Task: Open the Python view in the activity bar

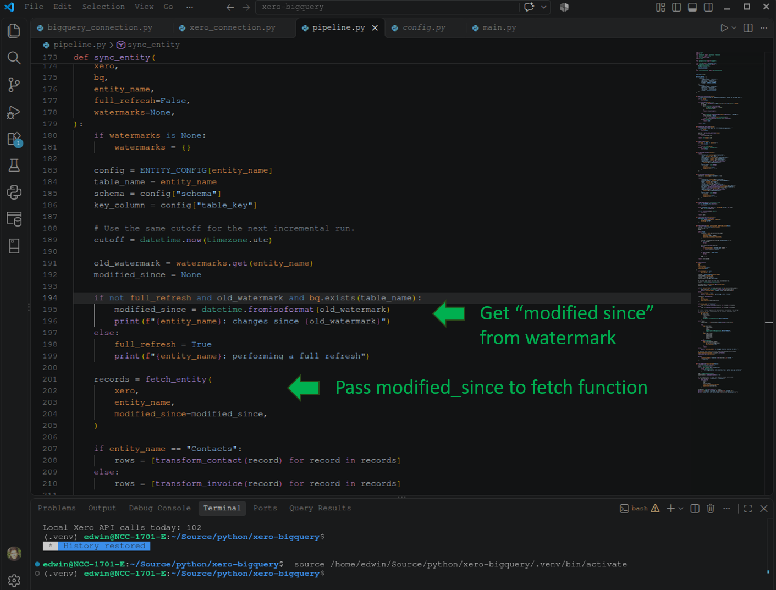Action: point(14,192)
